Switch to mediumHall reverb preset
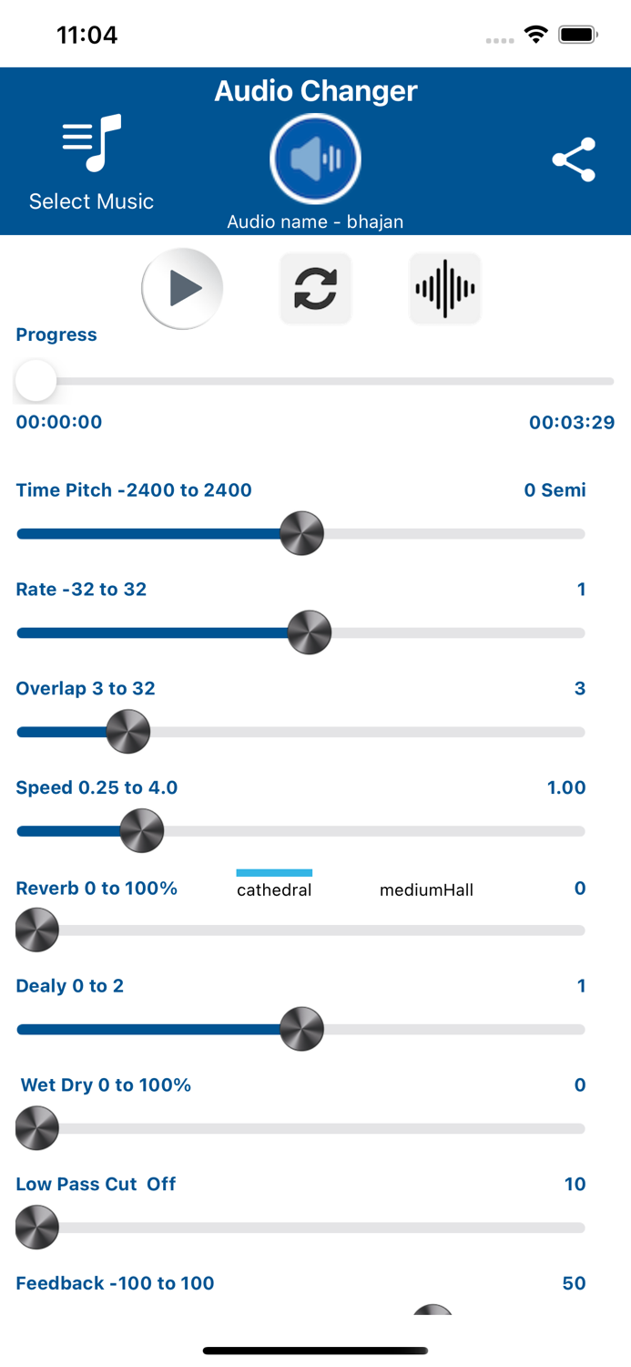631x1367 pixels. tap(426, 889)
